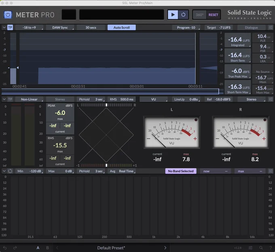Open the VU meter type dropdown
The height and width of the screenshot is (252, 275).
tap(153, 99)
